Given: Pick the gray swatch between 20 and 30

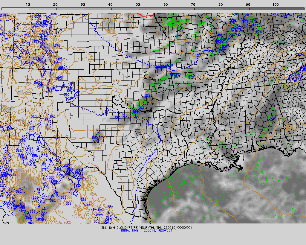Looking at the screenshot, I should (x=70, y=9).
